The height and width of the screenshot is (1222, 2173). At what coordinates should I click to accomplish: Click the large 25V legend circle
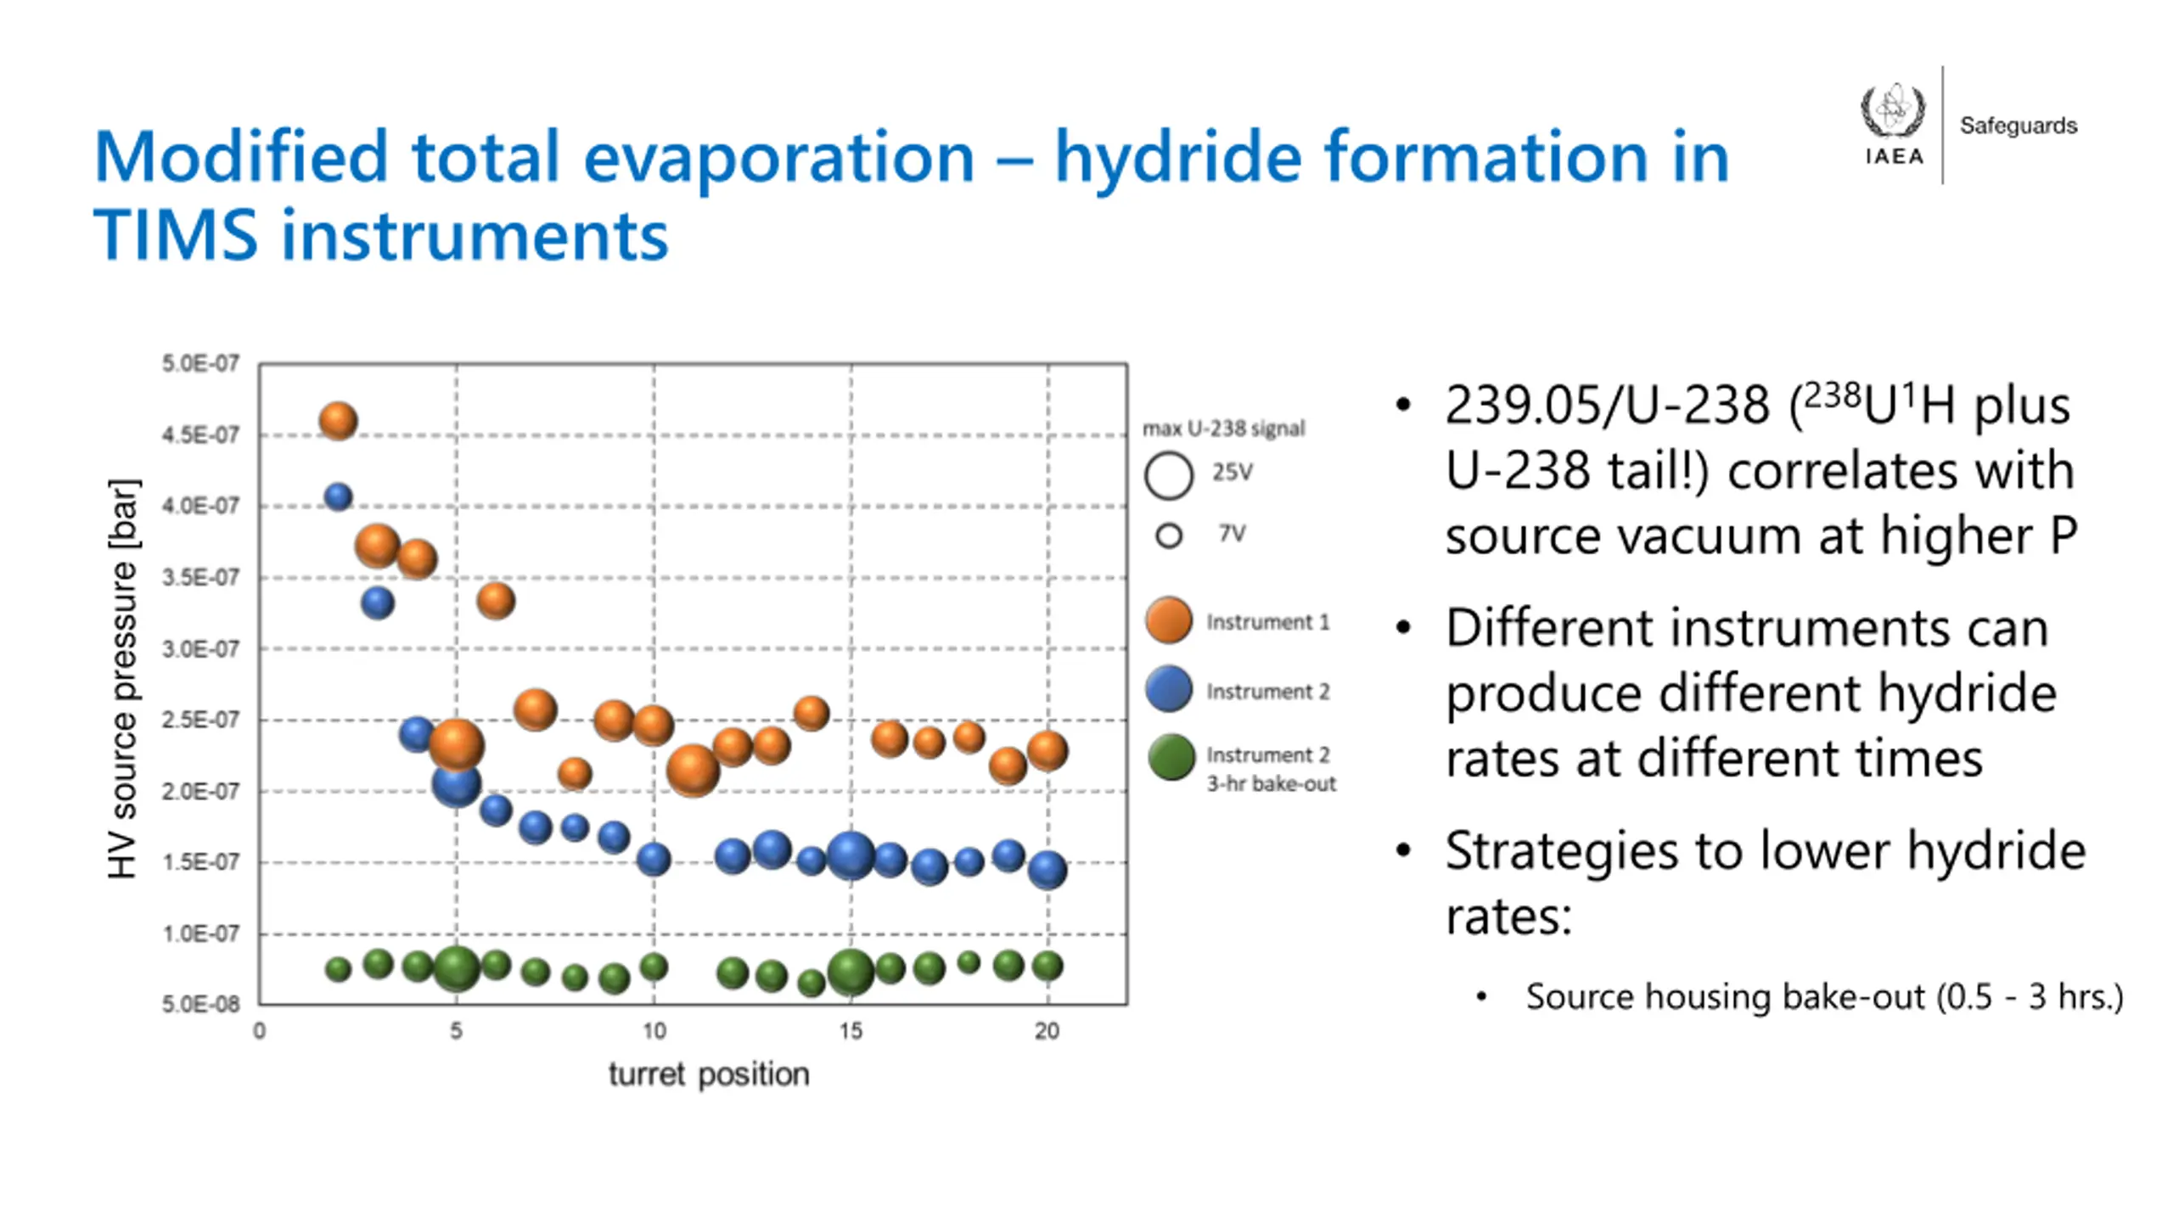pyautogui.click(x=1169, y=474)
